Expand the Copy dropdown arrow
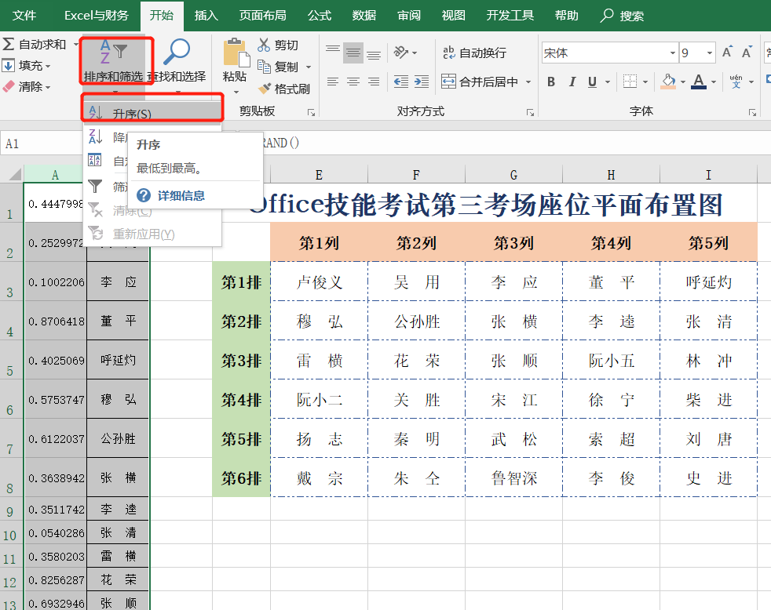 tap(309, 67)
